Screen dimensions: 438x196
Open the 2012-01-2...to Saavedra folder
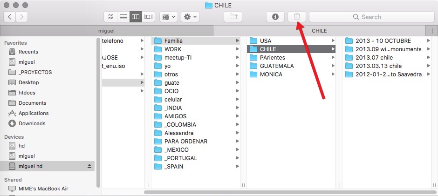[387, 74]
